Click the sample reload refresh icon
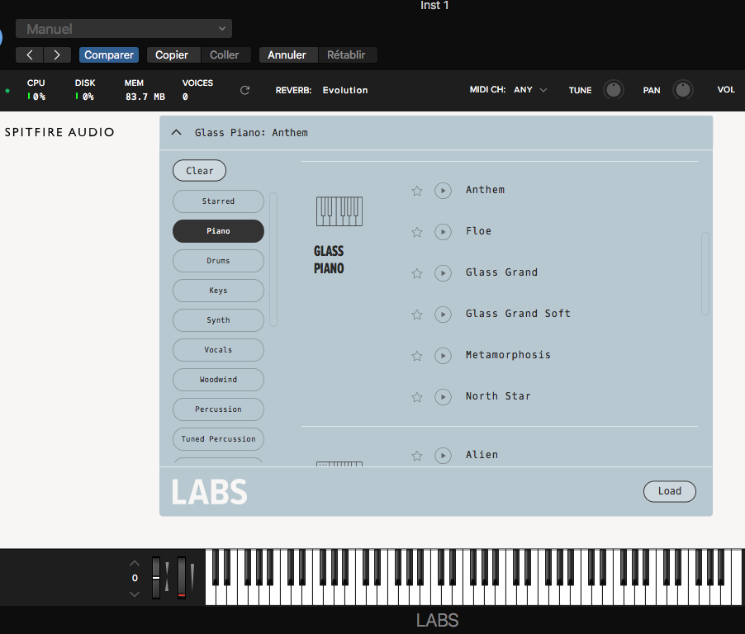The width and height of the screenshot is (745, 634). pyautogui.click(x=244, y=90)
